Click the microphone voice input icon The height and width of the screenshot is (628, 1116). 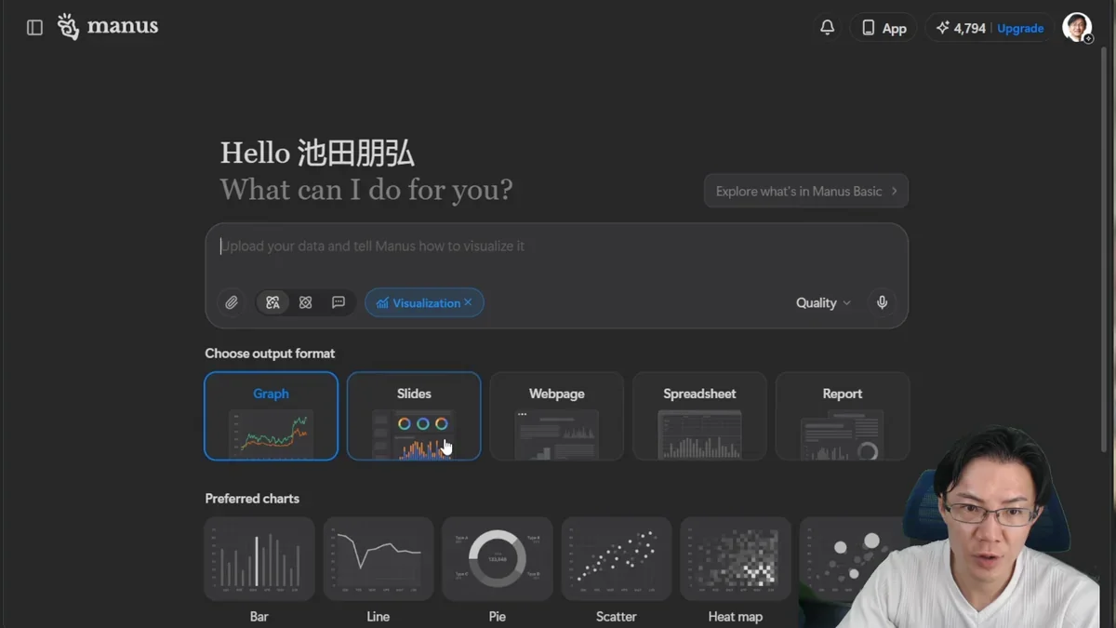click(883, 302)
